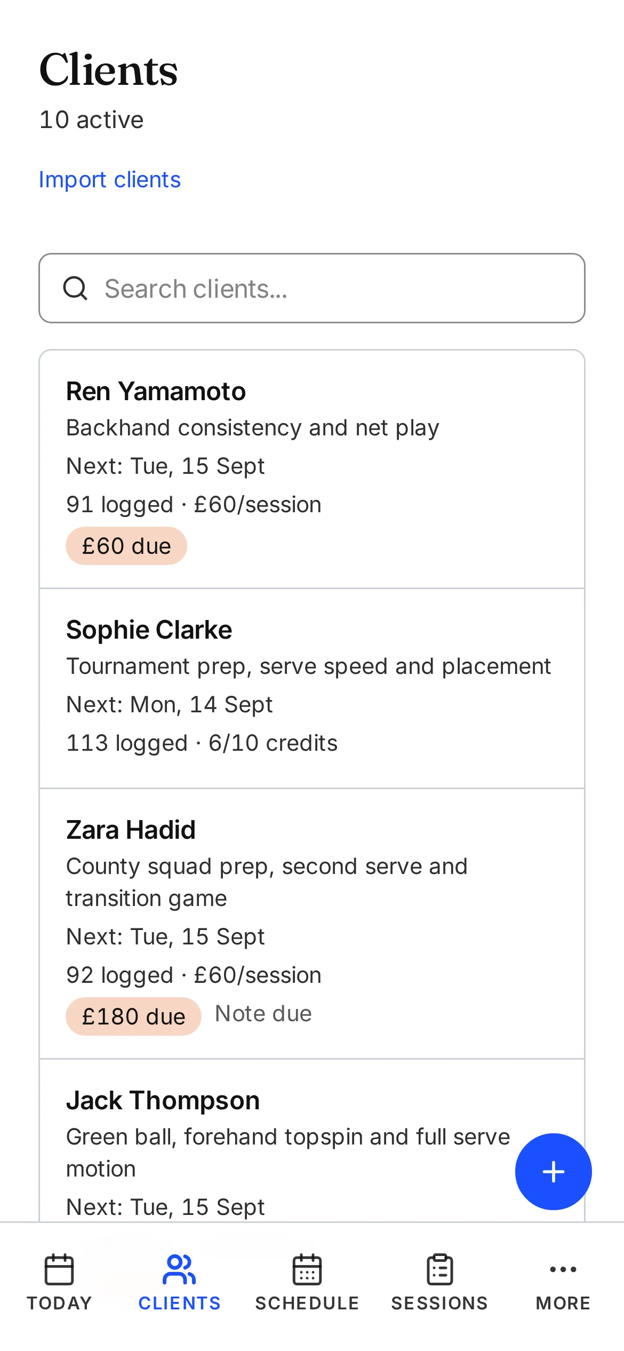Switch to the TODAY tab label
624x1351 pixels.
(x=59, y=1303)
